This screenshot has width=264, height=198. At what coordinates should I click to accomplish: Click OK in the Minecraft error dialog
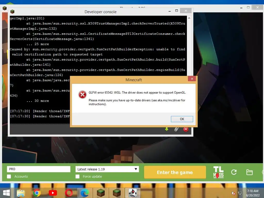pos(182,119)
